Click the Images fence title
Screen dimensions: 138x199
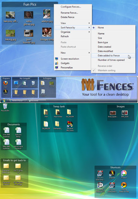121,106
